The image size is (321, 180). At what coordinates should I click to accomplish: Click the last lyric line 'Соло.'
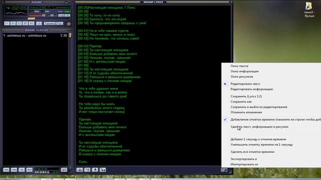[x=83, y=161]
